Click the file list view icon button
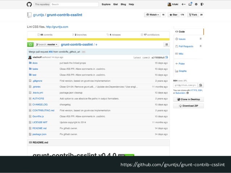This screenshot has height=173, width=231. 167,44
